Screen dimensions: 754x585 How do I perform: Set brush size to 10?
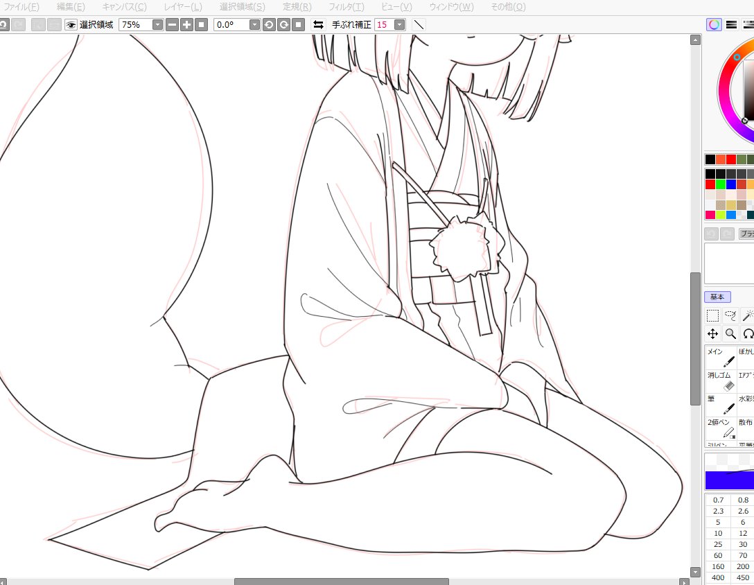tap(718, 534)
